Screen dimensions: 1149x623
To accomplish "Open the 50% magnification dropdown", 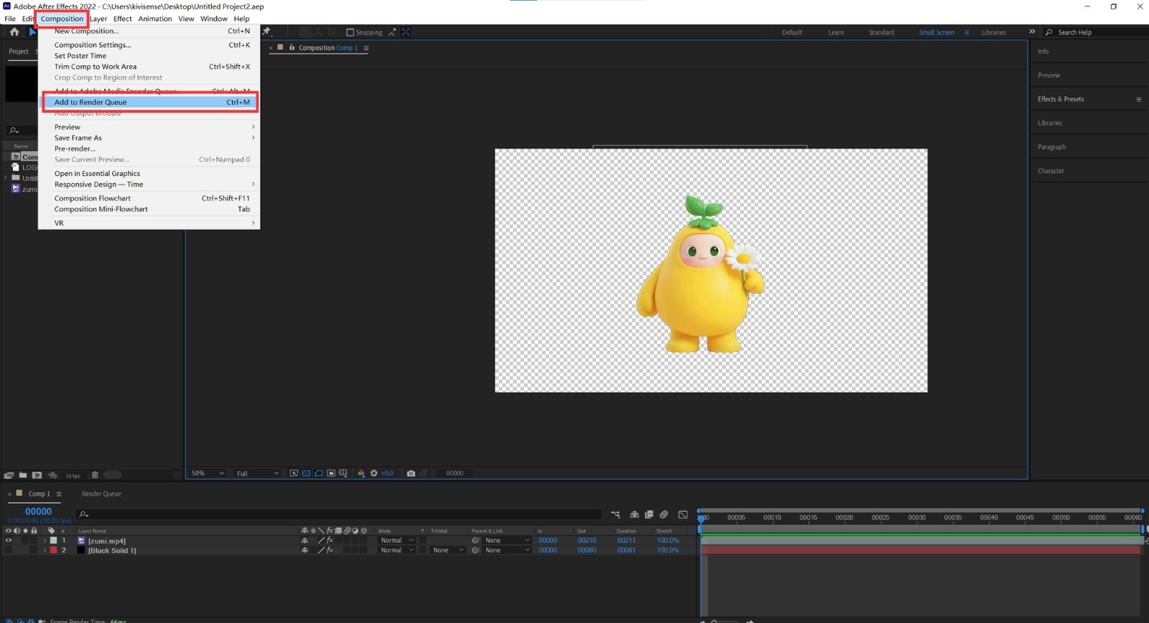I will [x=207, y=474].
